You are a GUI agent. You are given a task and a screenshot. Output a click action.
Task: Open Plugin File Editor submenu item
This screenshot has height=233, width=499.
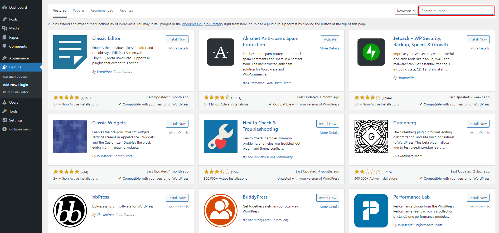16,92
